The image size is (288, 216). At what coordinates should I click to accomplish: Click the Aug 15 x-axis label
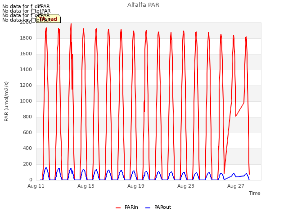(x=86, y=186)
